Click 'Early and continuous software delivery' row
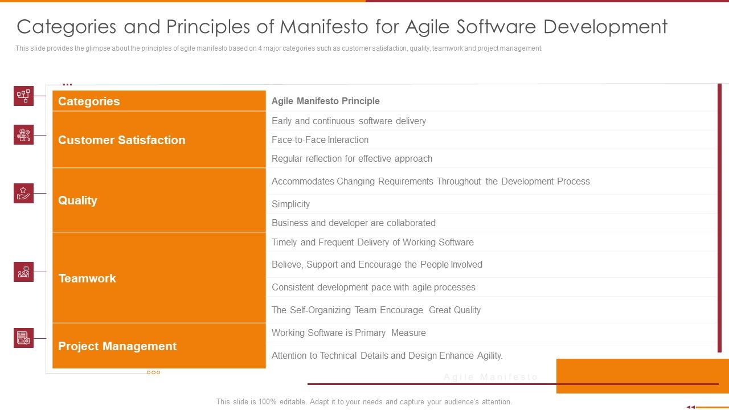Image resolution: width=729 pixels, height=410 pixels. [492, 121]
